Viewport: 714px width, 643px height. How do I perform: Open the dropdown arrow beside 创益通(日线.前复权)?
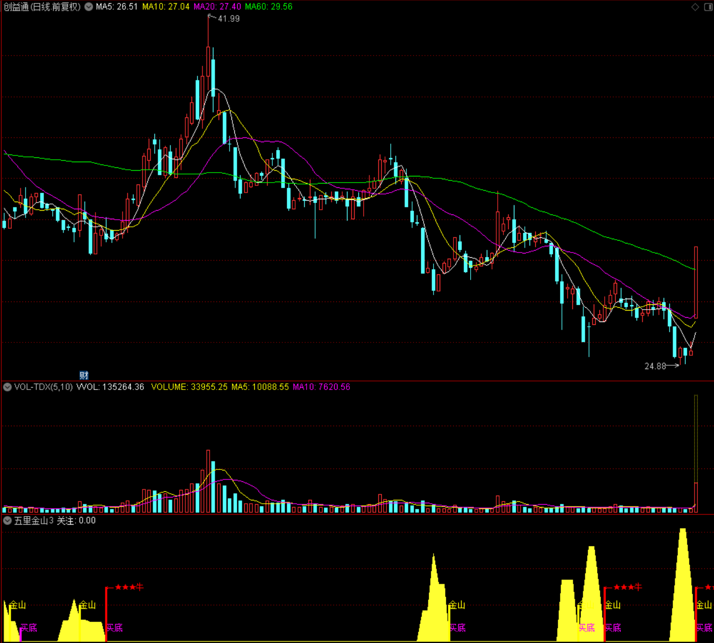click(x=88, y=7)
